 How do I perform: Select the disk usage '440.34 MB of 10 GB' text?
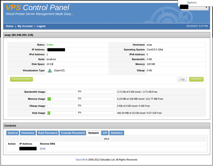[x=127, y=113]
